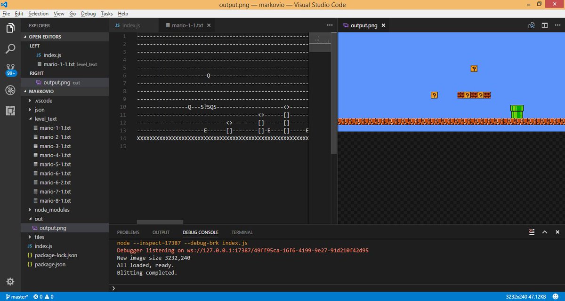This screenshot has height=301, width=565.
Task: Close the output.png editor tab
Action: click(x=383, y=25)
